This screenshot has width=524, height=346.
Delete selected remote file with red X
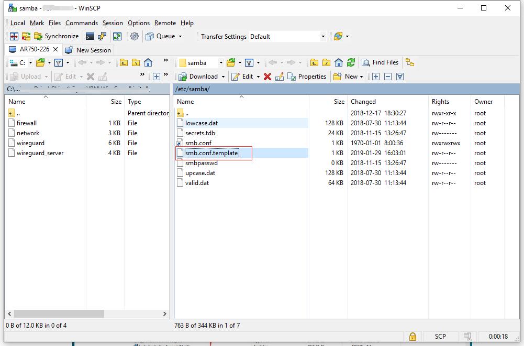pyautogui.click(x=267, y=77)
